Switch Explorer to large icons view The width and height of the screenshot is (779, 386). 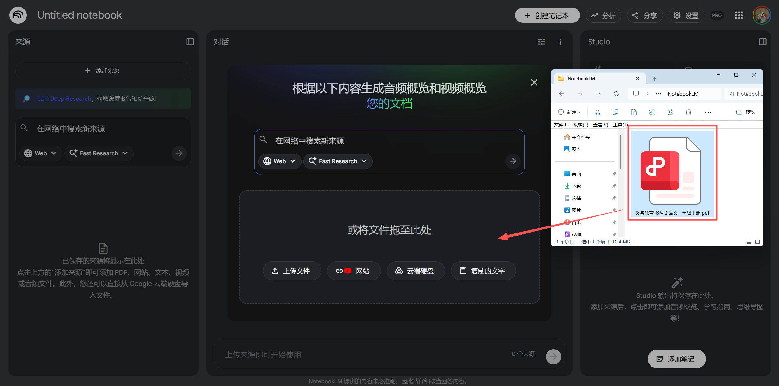coord(757,242)
